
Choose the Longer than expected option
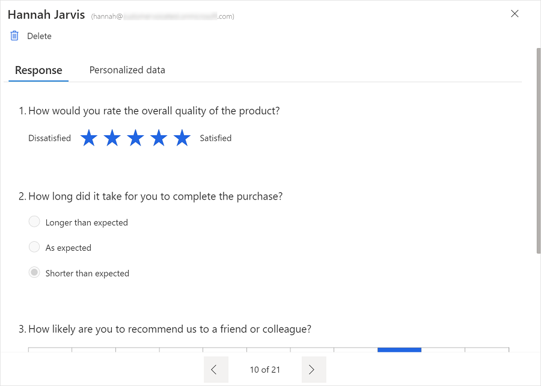point(34,221)
